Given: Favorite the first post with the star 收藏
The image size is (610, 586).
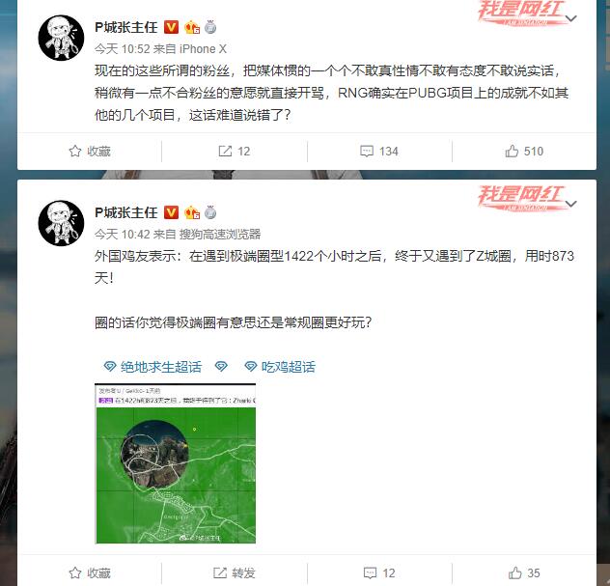Looking at the screenshot, I should pos(90,151).
